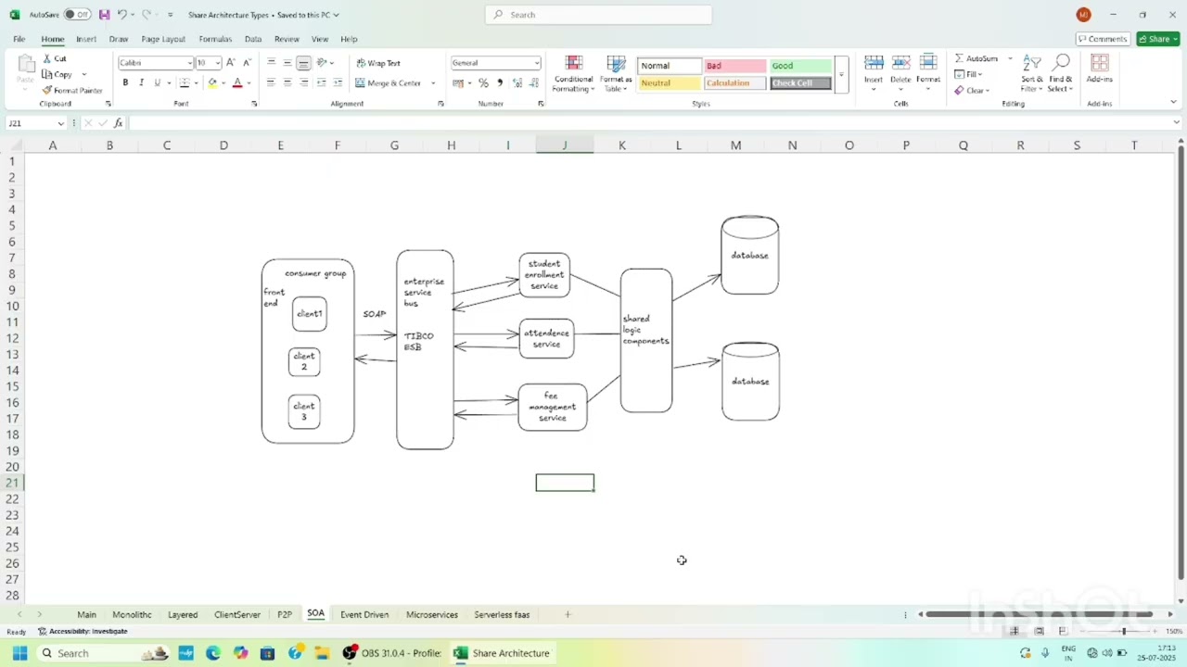This screenshot has width=1187, height=667.
Task: Open the Sort & Filter tool
Action: pos(1032,72)
